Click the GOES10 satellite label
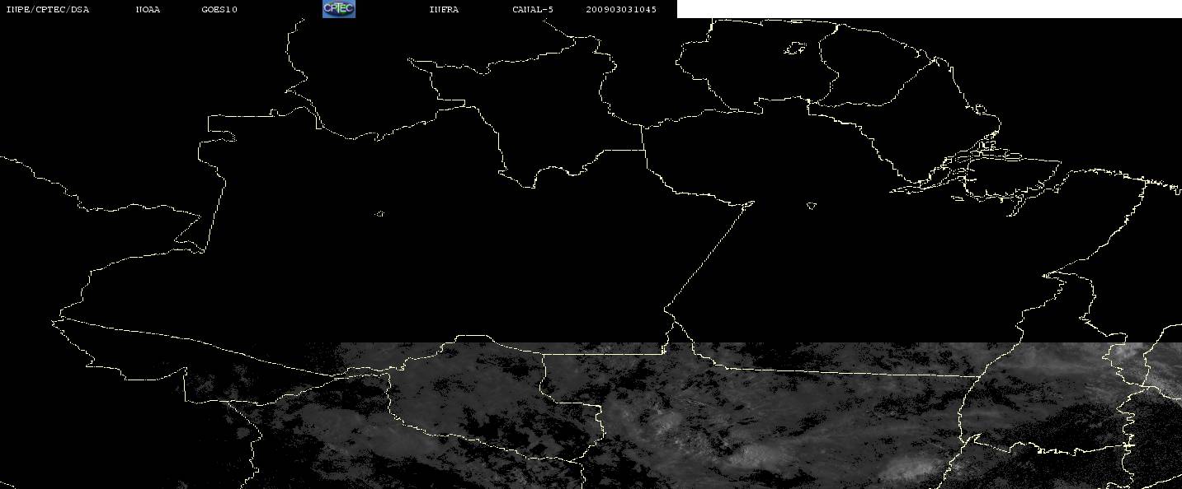Viewport: 1182px width, 489px height. click(x=219, y=10)
